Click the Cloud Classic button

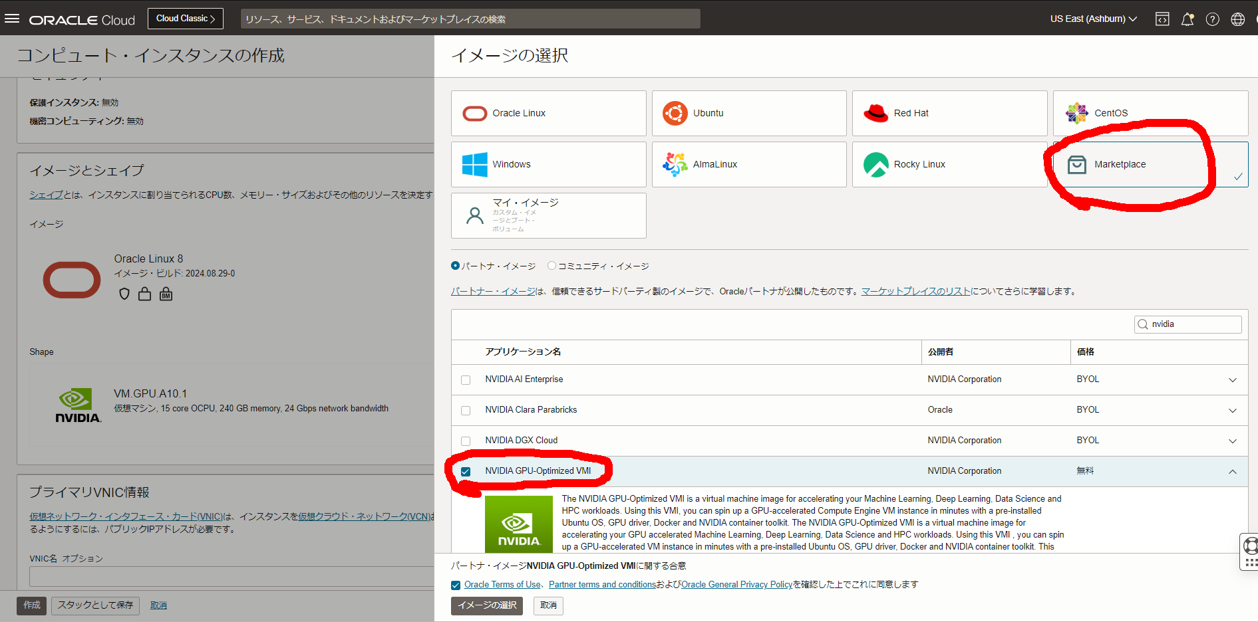(x=186, y=19)
